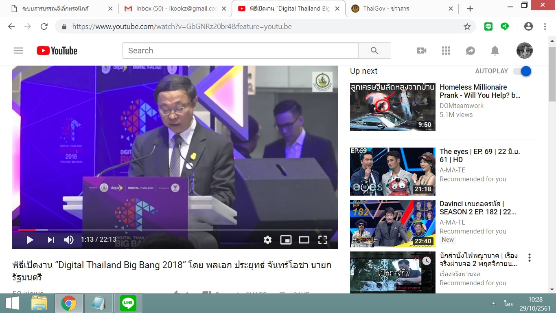
Task: Skip to the next video
Action: [51, 240]
